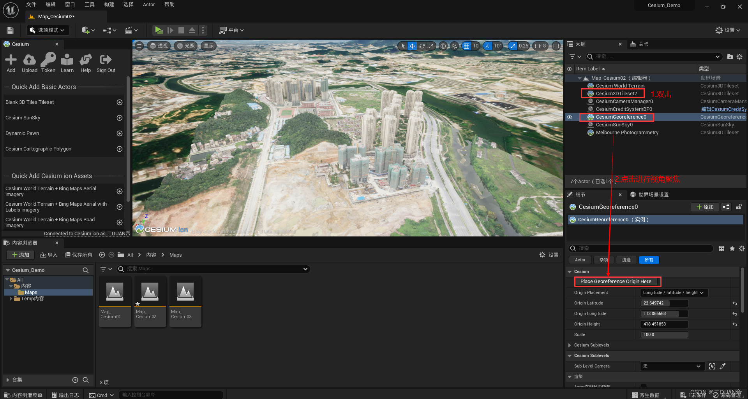
Task: Add Cesium World Terrain with Bing Maps Road
Action: click(120, 222)
